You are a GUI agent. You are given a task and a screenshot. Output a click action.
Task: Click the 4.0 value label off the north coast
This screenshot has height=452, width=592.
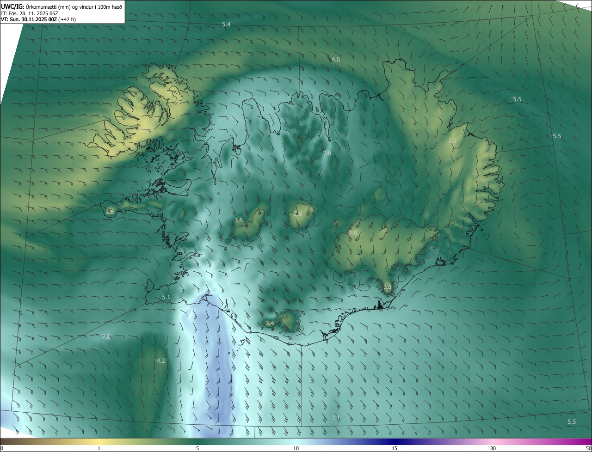pos(336,59)
